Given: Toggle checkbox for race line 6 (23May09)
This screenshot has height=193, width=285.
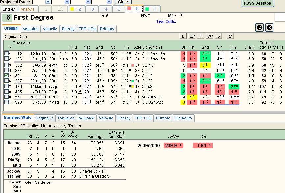Looking at the screenshot, I should (x=6, y=80).
